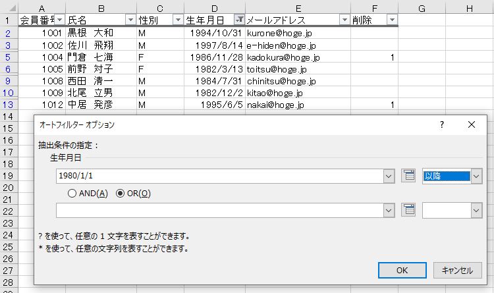Click the 削除 value 1 in row 5

tap(374, 57)
